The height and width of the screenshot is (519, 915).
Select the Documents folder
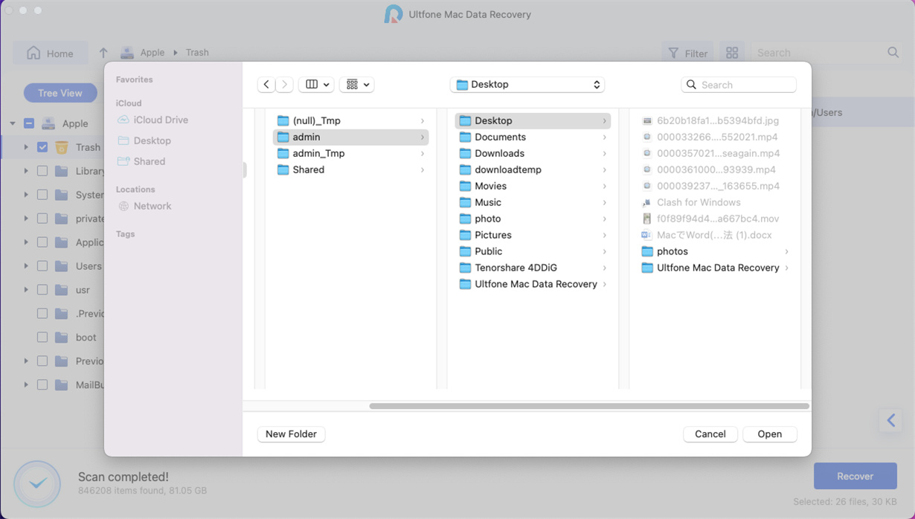coord(533,137)
